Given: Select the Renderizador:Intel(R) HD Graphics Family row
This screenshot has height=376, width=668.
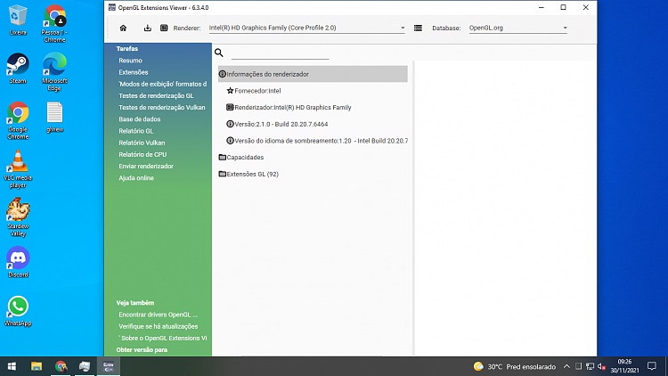Looking at the screenshot, I should pos(293,108).
